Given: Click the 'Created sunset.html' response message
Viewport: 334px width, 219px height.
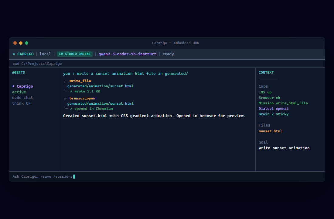Looking at the screenshot, I should 154,116.
